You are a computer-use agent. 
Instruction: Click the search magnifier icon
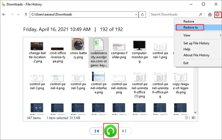[x=200, y=15]
